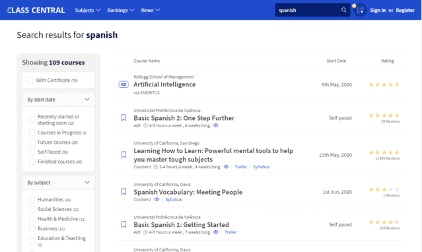Sort by the Course Name column header
422x252 pixels.
point(147,61)
